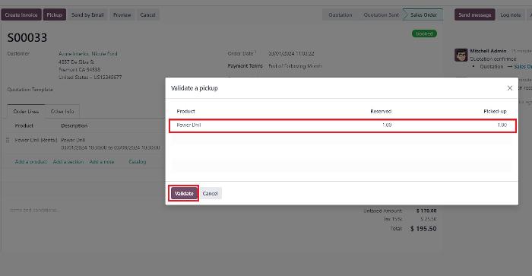Close the Validate a pickup dialog

[x=510, y=88]
